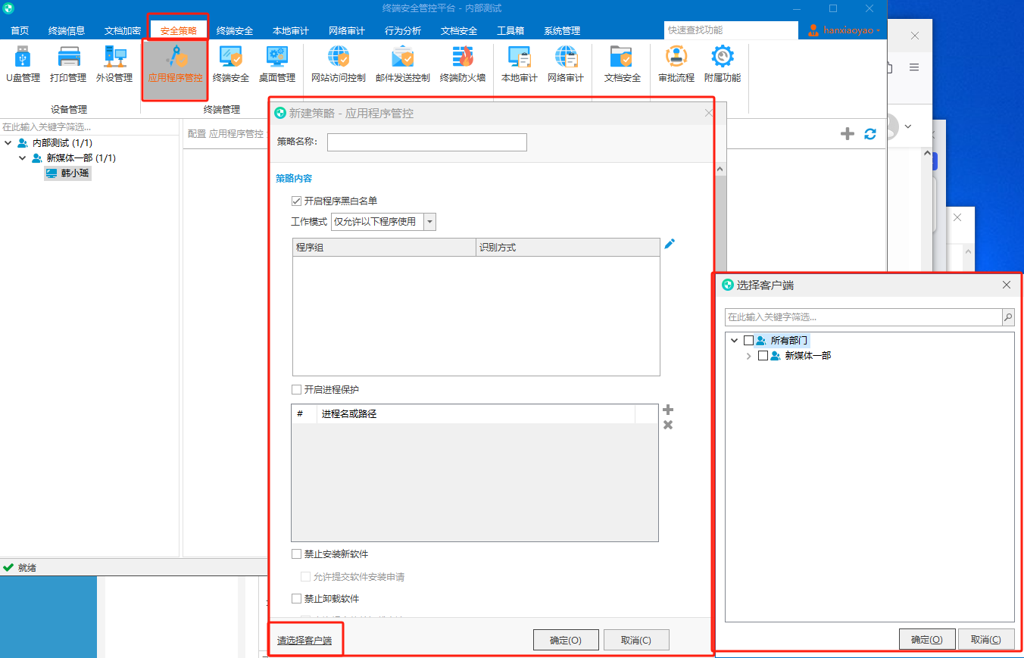Open 审批流程 ribbon icon
1024x658 pixels.
coord(676,64)
